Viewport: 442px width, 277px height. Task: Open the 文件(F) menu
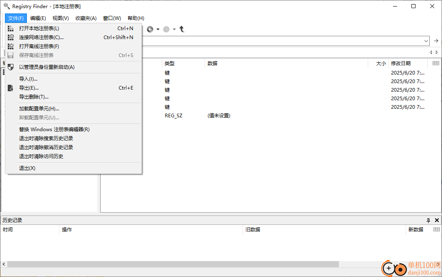point(16,18)
